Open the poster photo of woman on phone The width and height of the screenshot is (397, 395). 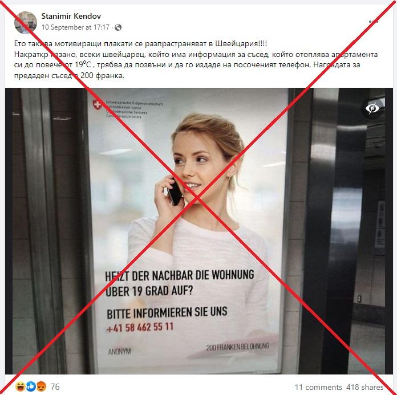(198, 231)
